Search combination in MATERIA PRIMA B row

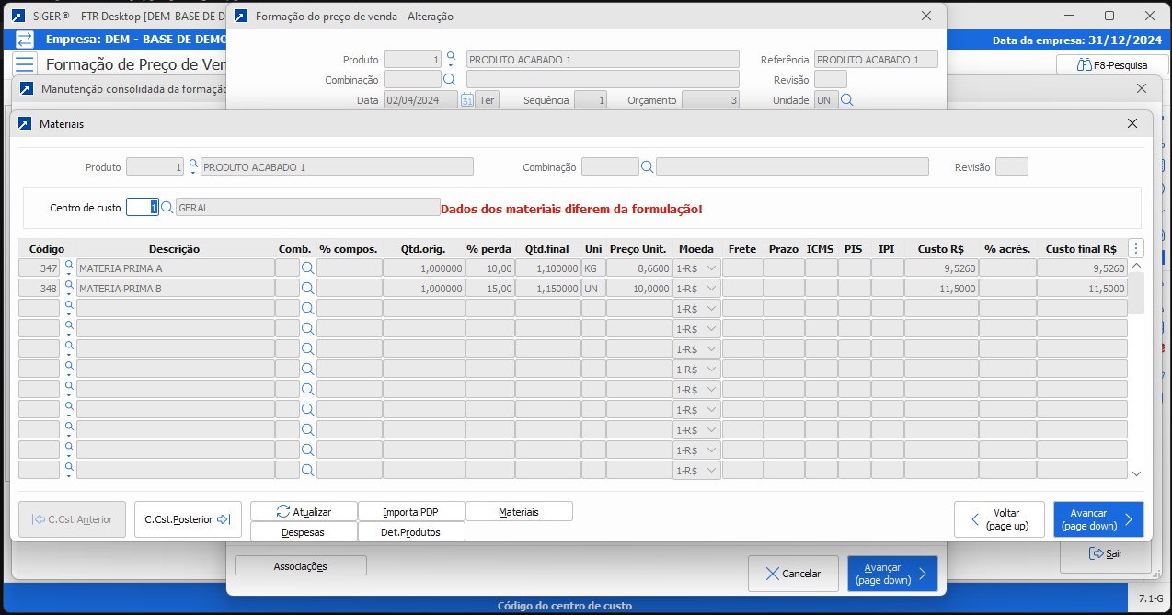point(308,288)
